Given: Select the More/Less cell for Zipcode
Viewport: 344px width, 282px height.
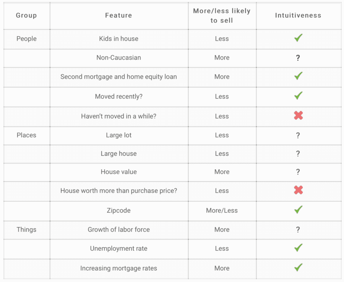Looking at the screenshot, I should [x=222, y=211].
